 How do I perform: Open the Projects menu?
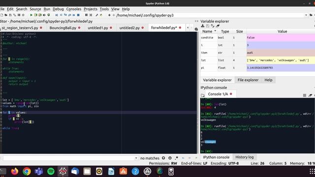click(x=91, y=9)
